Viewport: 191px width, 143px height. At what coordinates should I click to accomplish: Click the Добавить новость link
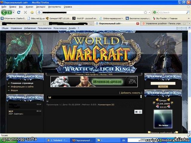pyautogui.click(x=130, y=93)
